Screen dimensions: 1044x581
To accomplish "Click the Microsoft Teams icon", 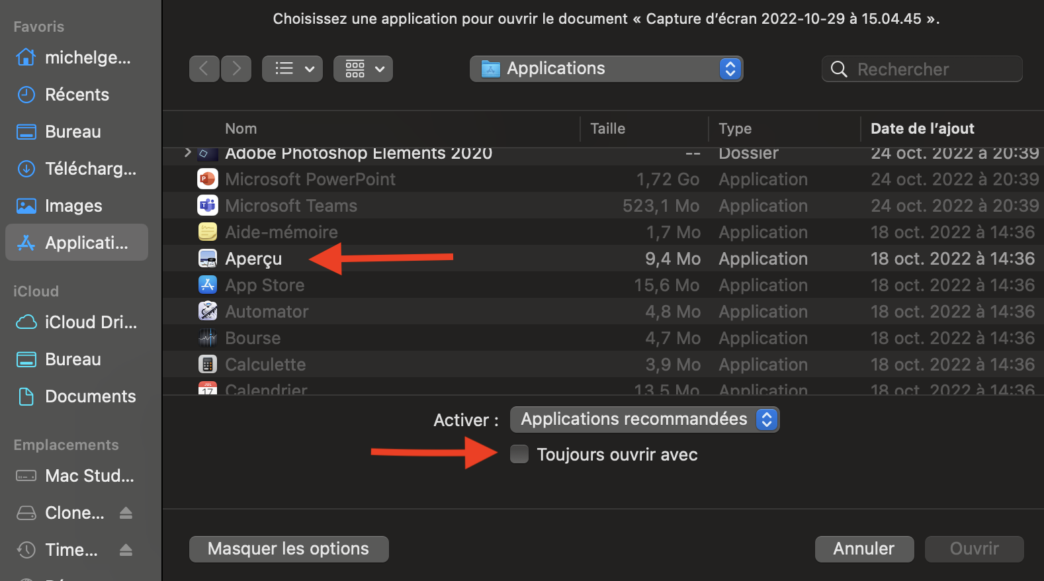I will click(x=208, y=206).
